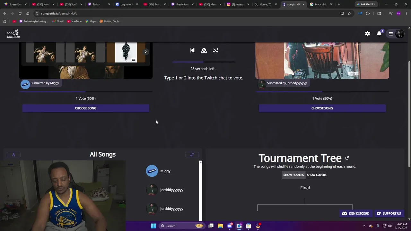Screen dimensions: 411x231
Task: Click the browser home icon
Action: 28,13
